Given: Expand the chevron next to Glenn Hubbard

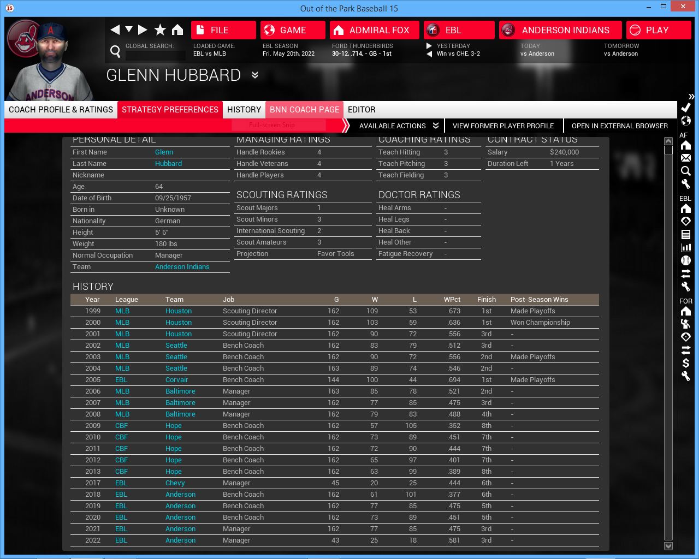Looking at the screenshot, I should [254, 75].
